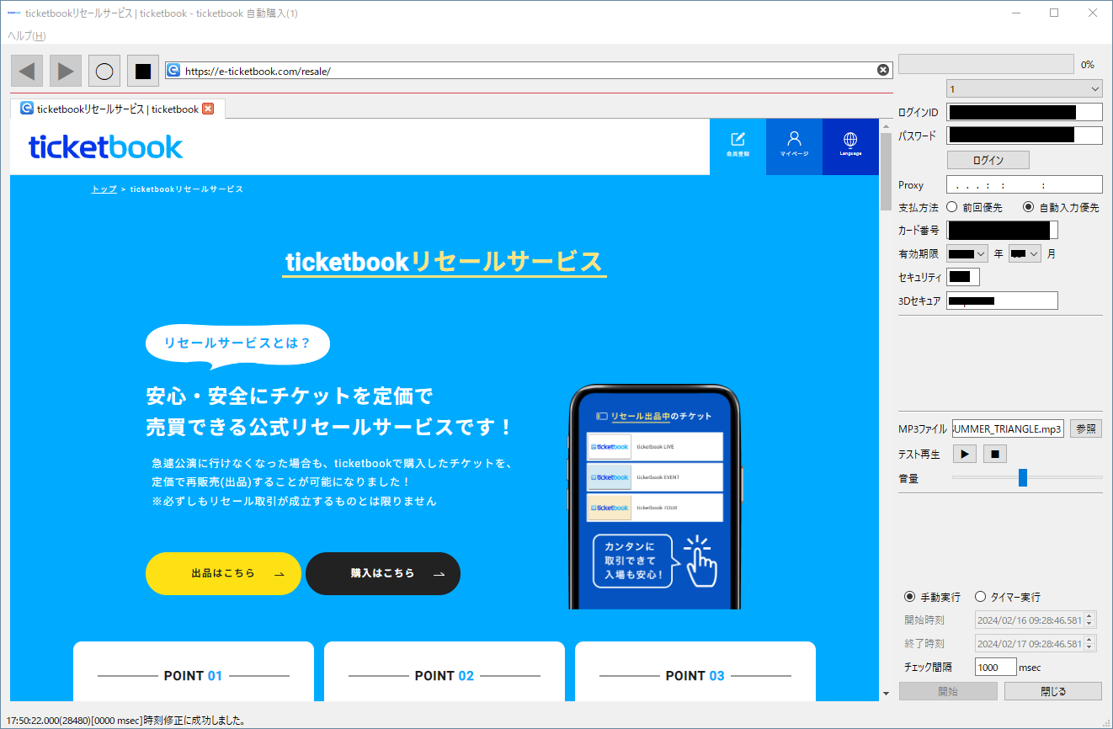Image resolution: width=1113 pixels, height=729 pixels.
Task: Click the URL address bar
Action: 529,71
